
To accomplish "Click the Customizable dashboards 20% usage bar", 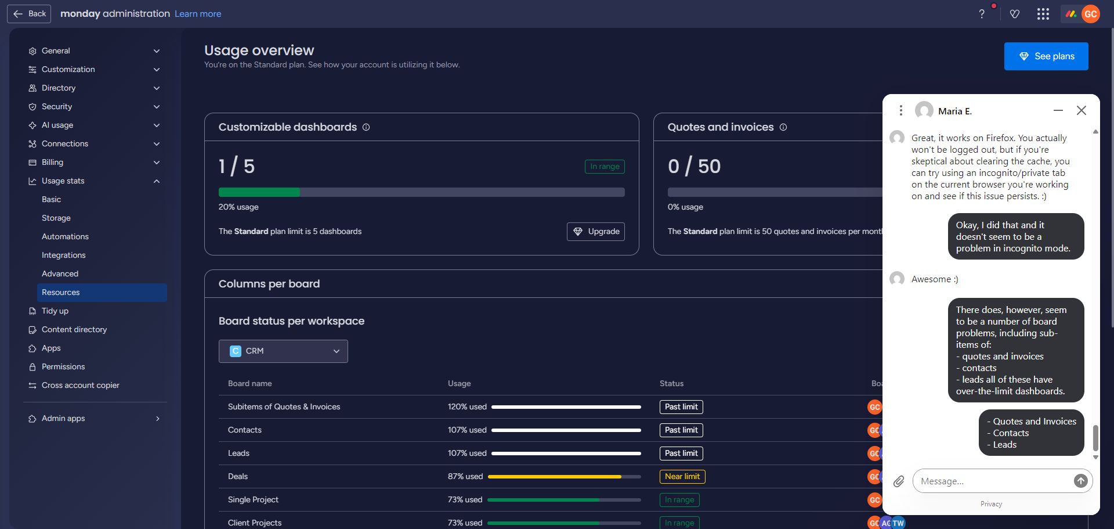I will [x=422, y=192].
